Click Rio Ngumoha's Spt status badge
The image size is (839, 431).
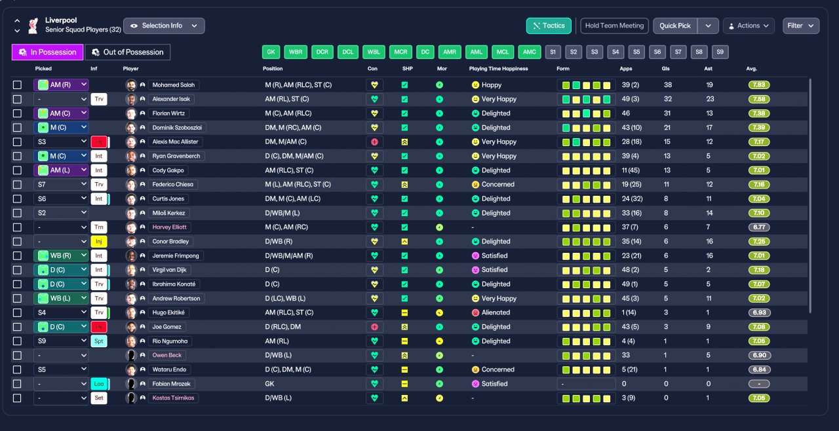(99, 341)
